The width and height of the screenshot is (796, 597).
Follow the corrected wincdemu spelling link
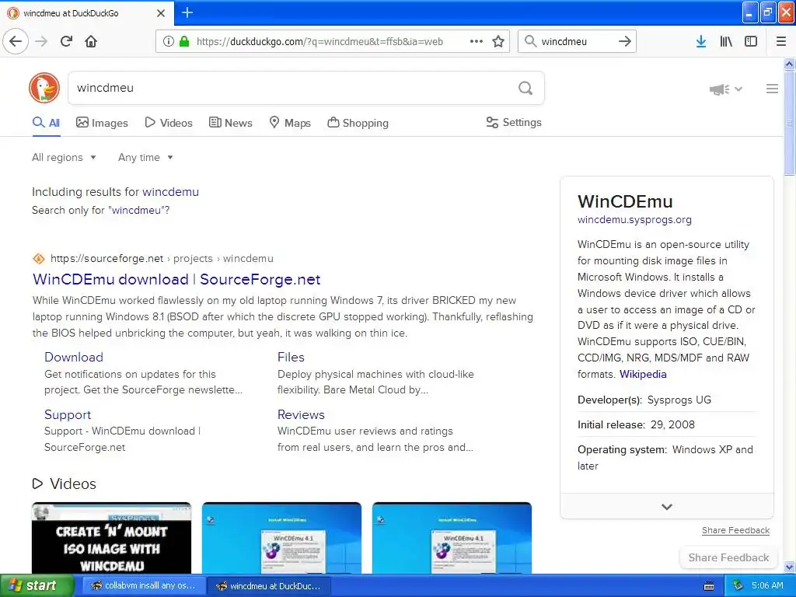pyautogui.click(x=170, y=192)
